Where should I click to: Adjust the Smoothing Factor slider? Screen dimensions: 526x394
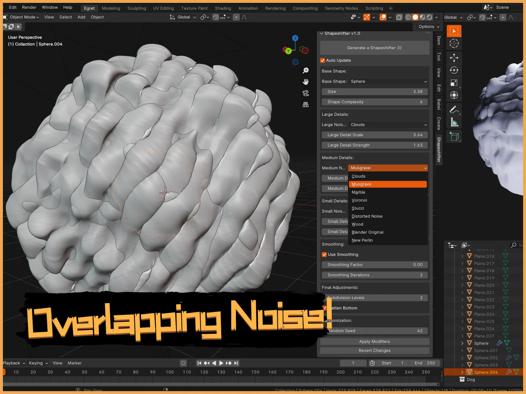(374, 265)
